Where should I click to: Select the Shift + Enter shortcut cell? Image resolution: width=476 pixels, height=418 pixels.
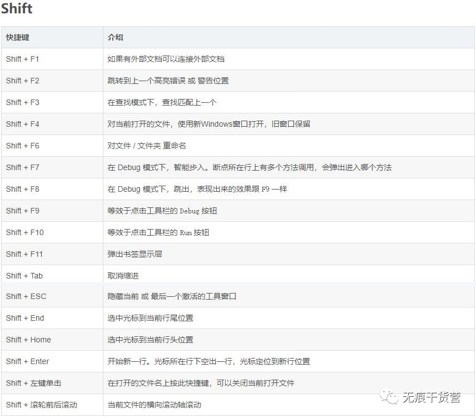tap(52, 361)
